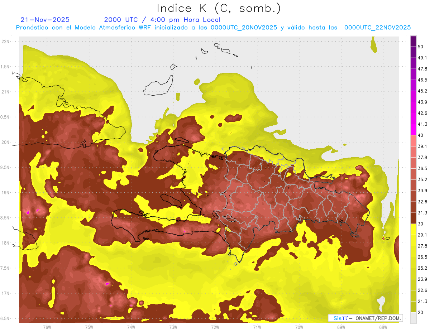Click the colorbar value '46.5'

(x=422, y=80)
